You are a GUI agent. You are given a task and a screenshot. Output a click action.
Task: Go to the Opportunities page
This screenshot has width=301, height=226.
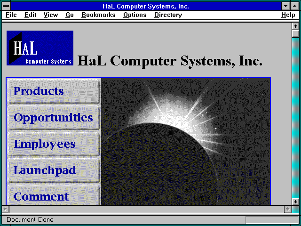(x=53, y=118)
